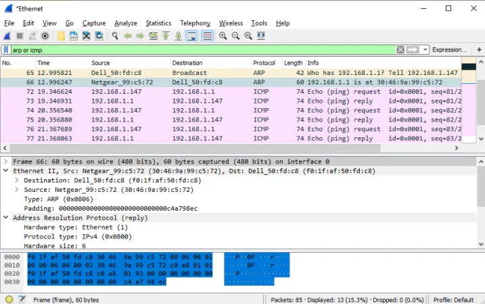This screenshot has height=304, width=485.
Task: Expand the Destination: Dell_50:fd:c8 field
Action: 17,180
